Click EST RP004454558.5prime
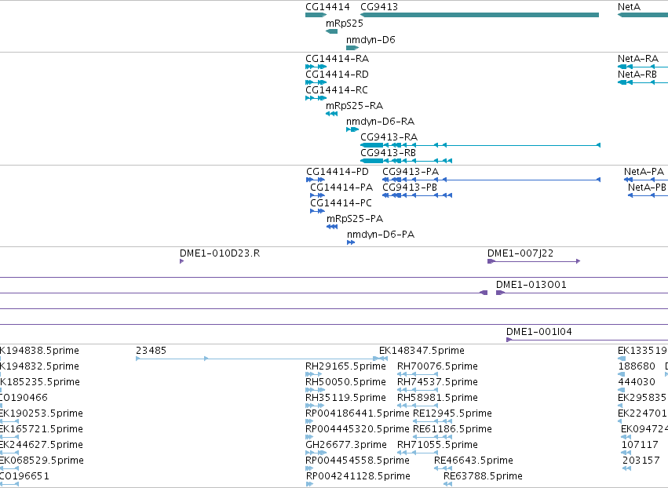Viewport: 668px width, 488px height. [x=357, y=461]
